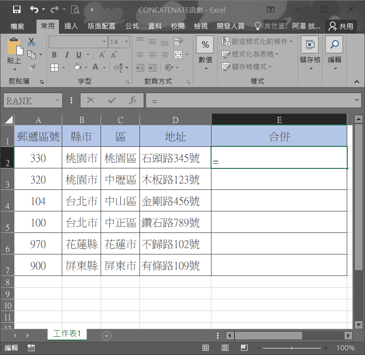Select cell D2 with 石頭路345號
This screenshot has width=365, height=355.
(x=175, y=158)
